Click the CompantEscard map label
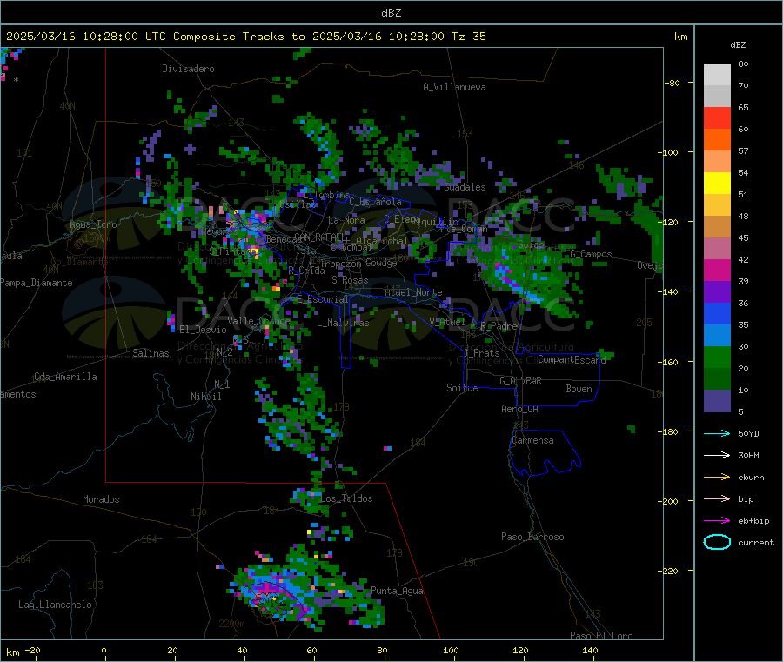 (572, 359)
